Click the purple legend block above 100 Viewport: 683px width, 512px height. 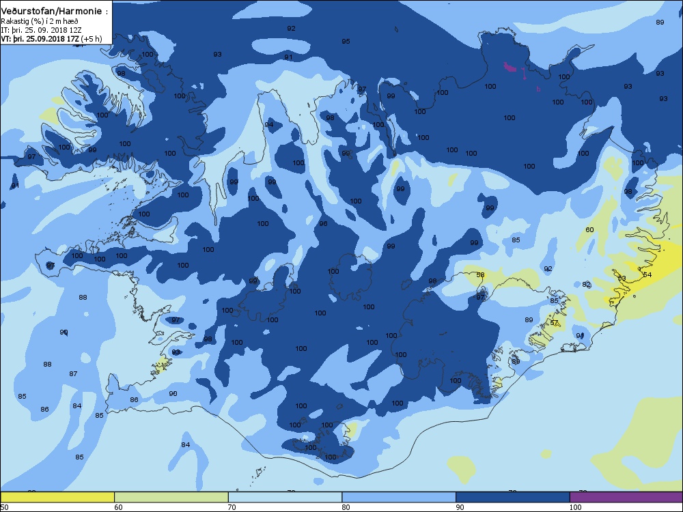[x=626, y=497]
